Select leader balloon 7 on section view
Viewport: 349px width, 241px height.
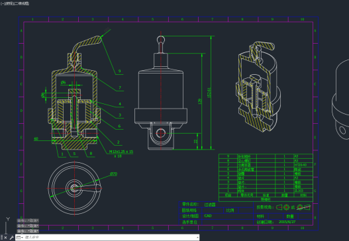pos(120,87)
